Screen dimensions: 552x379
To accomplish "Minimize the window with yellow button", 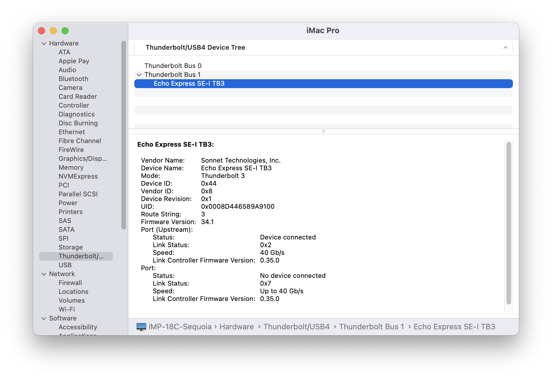I will click(x=53, y=31).
